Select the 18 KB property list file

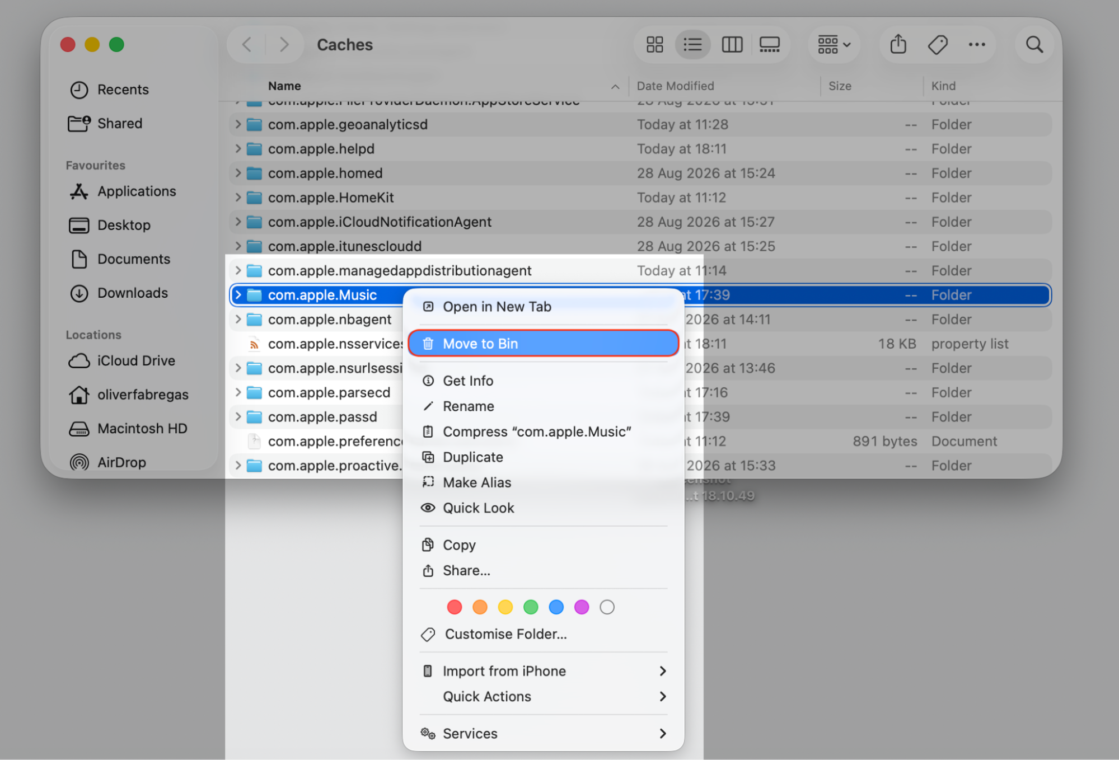point(640,344)
